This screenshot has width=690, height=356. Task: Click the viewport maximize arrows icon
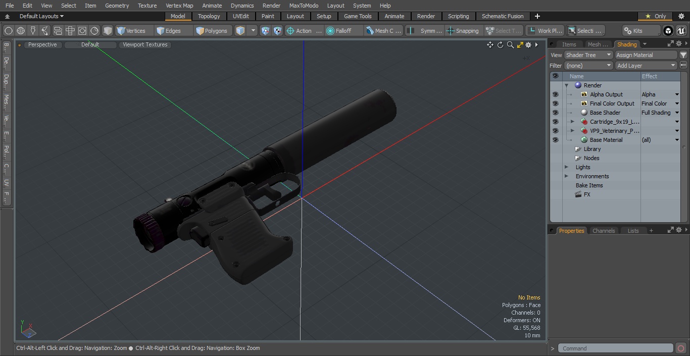pos(520,45)
